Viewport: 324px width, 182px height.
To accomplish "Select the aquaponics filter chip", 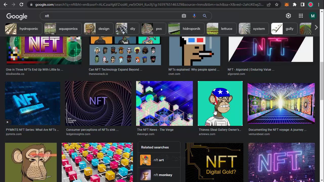I will coord(63,29).
